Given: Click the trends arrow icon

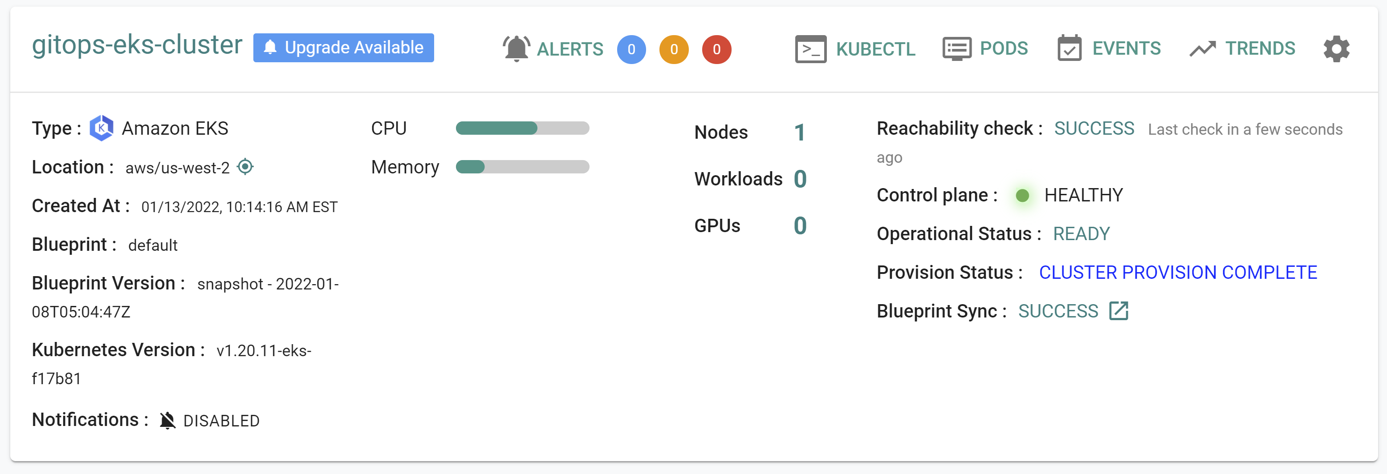Looking at the screenshot, I should coord(1203,49).
